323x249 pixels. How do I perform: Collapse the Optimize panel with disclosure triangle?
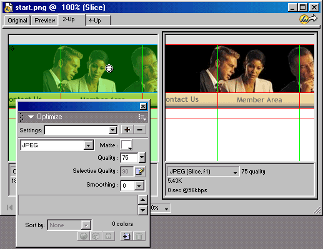click(x=31, y=117)
